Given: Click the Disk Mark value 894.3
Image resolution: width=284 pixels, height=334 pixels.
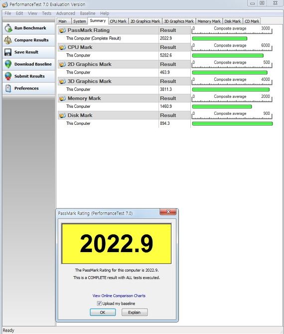Looking at the screenshot, I should pos(165,123).
